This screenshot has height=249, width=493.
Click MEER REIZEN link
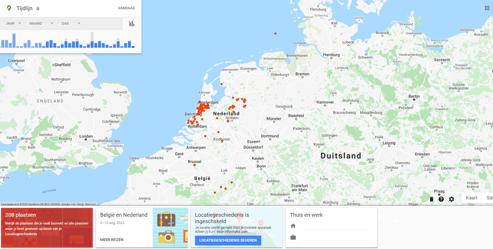click(112, 240)
